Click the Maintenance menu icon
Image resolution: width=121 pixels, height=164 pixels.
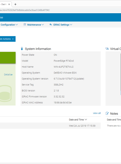[x=25, y=24]
